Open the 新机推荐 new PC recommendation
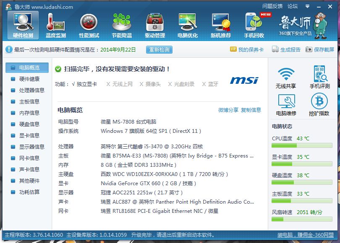This screenshot has height=243, width=340. tap(221, 25)
